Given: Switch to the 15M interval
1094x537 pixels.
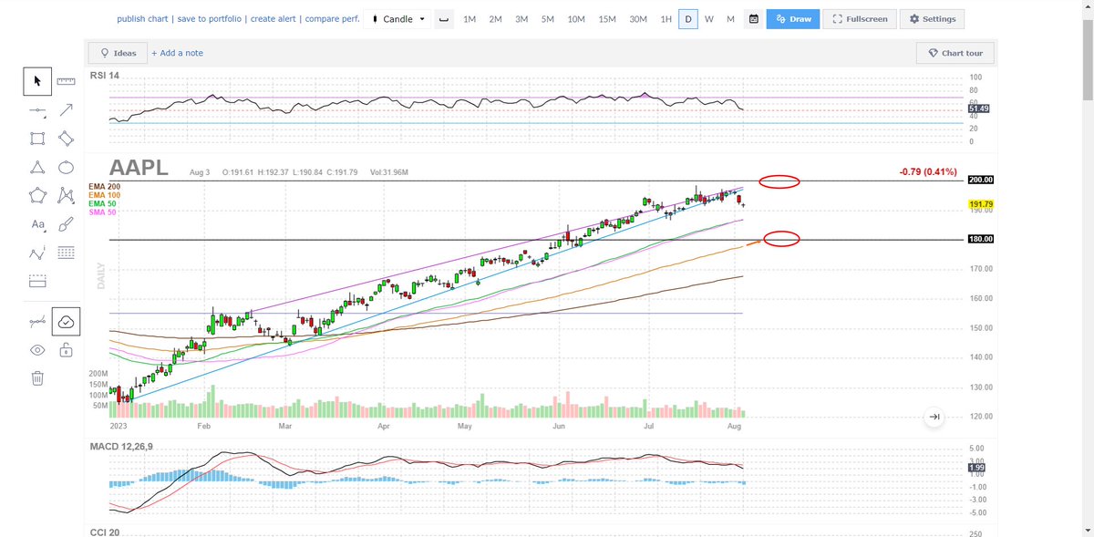Looking at the screenshot, I should pos(607,19).
